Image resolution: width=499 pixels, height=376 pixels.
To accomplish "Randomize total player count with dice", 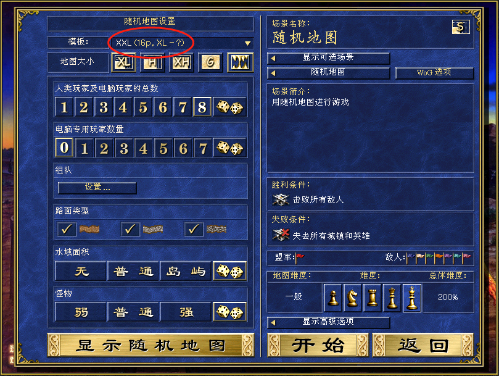I will (230, 107).
